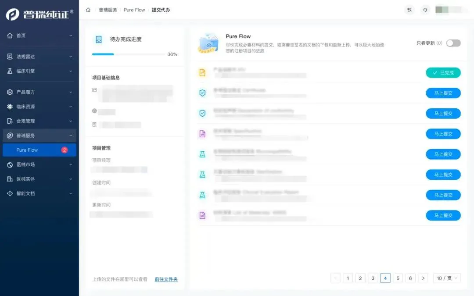Expand the 产品魔方 chevron
Image resolution: width=474 pixels, height=296 pixels.
(71, 92)
